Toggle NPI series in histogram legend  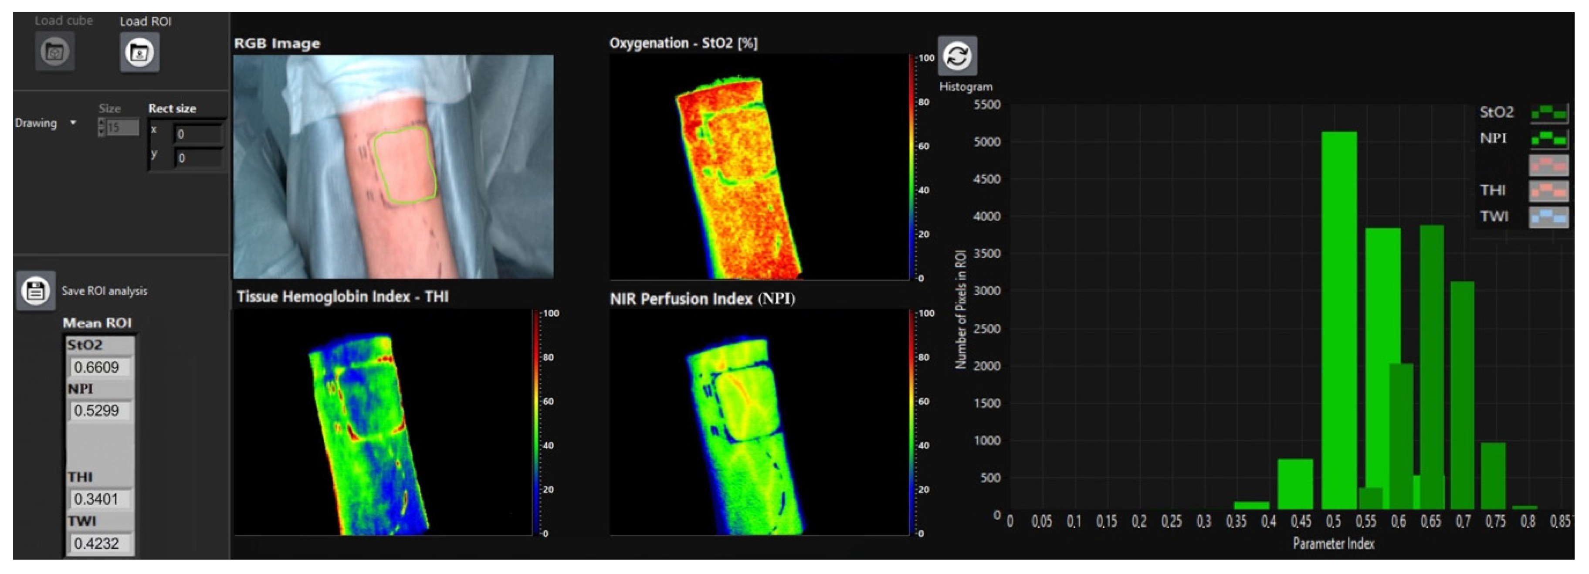[x=1548, y=139]
